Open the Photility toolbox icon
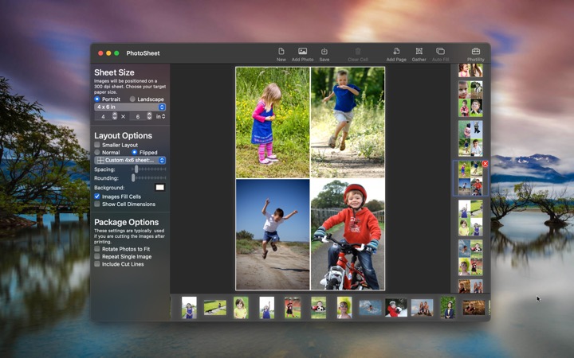The height and width of the screenshot is (358, 574). click(475, 52)
